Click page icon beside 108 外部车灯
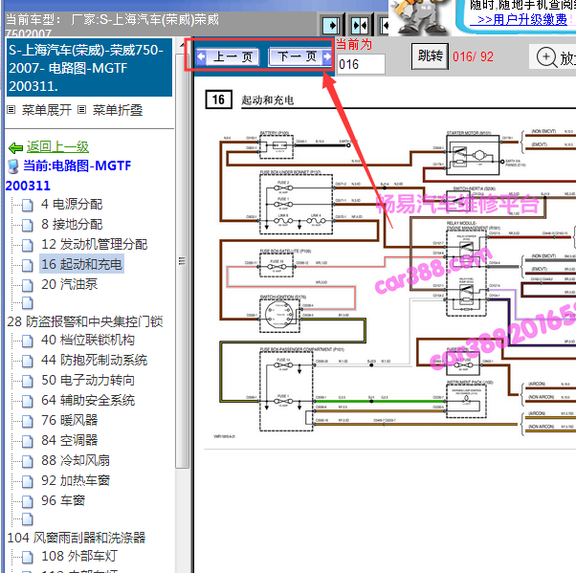This screenshot has width=576, height=573. 28,557
